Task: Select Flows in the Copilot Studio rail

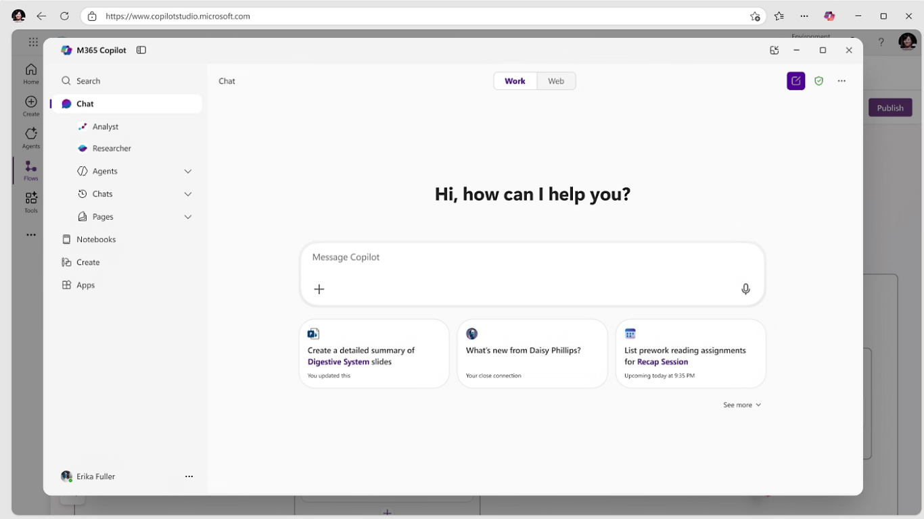Action: (30, 170)
